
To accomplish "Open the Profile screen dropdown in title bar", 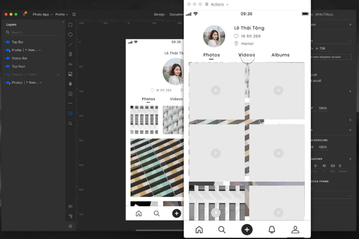I will (x=62, y=14).
